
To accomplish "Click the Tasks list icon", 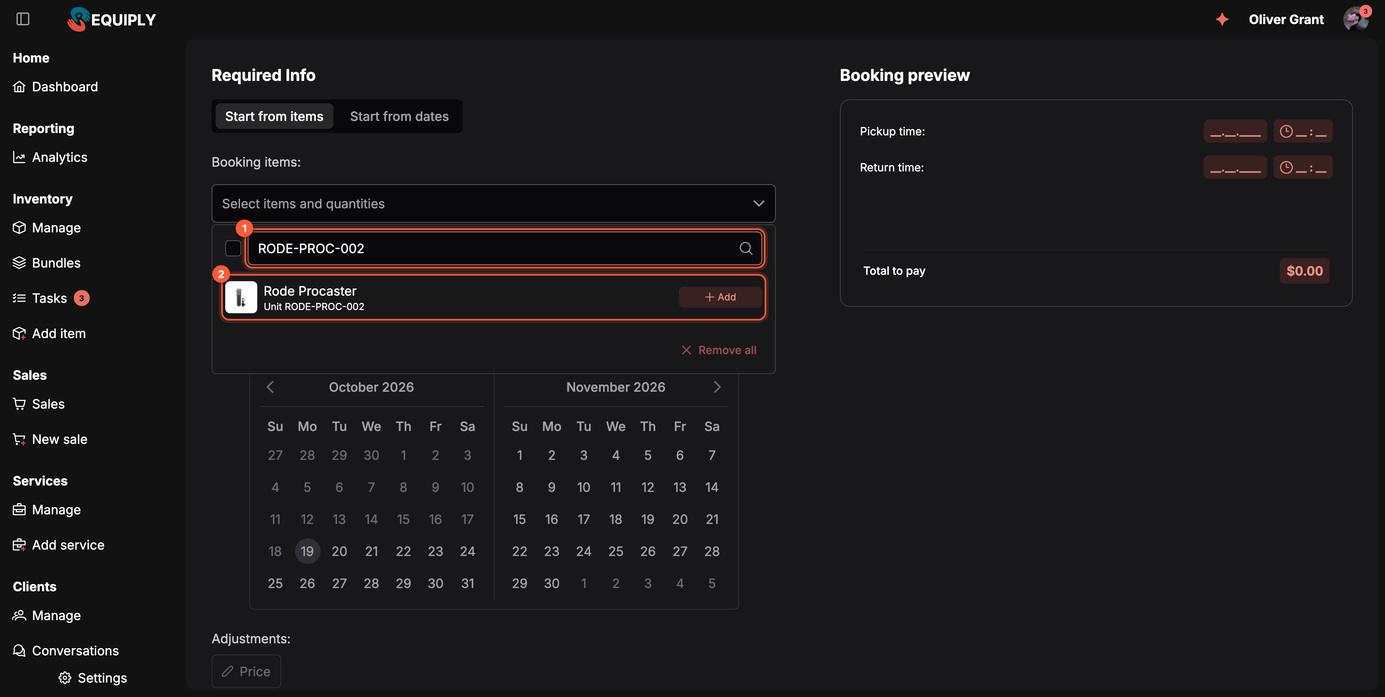I will (x=19, y=298).
